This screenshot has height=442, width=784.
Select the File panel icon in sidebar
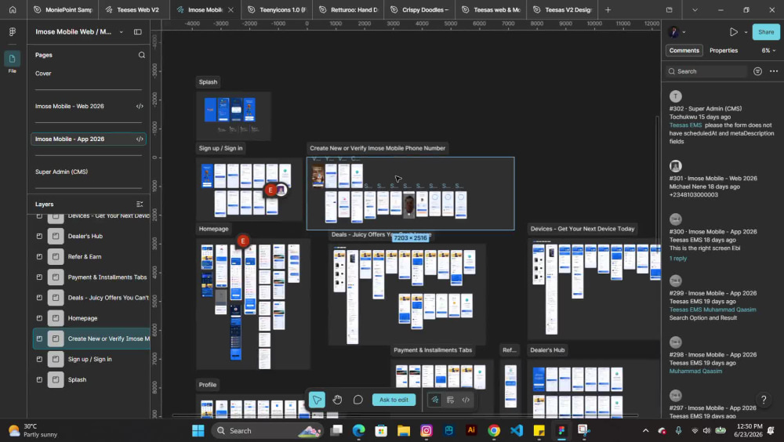point(13,59)
